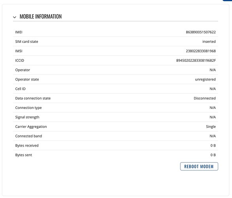Image resolution: width=232 pixels, height=198 pixels.
Task: Click the Disconnected data connection value
Action: click(205, 98)
